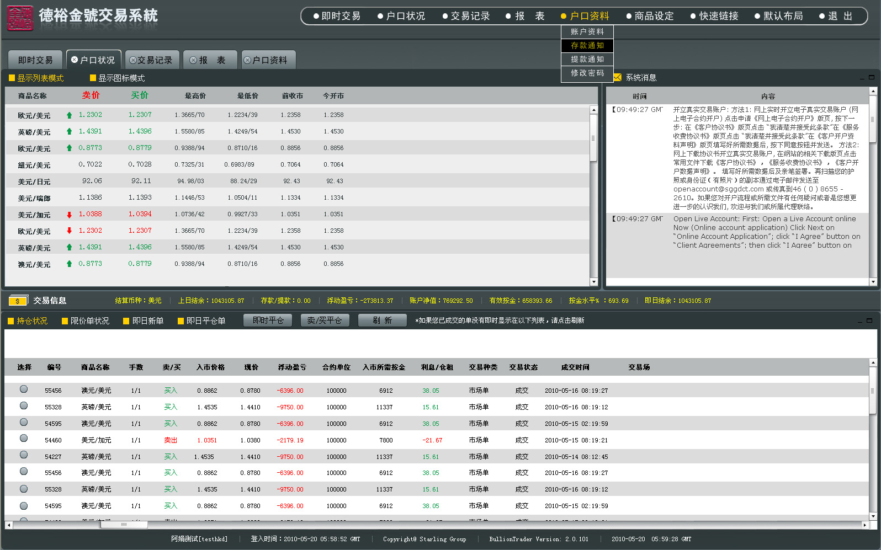Click the red down arrow for 美元/加元

click(x=69, y=215)
